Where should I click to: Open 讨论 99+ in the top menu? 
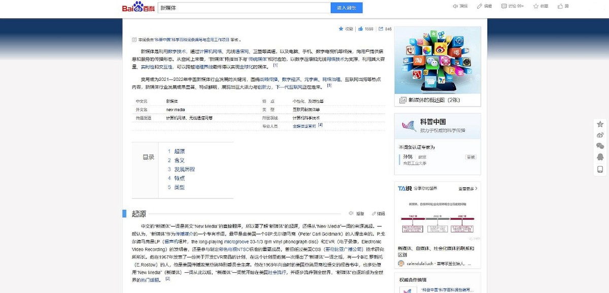pyautogui.click(x=513, y=6)
